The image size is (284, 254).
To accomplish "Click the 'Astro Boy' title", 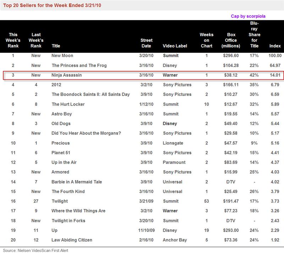I will [61, 114].
